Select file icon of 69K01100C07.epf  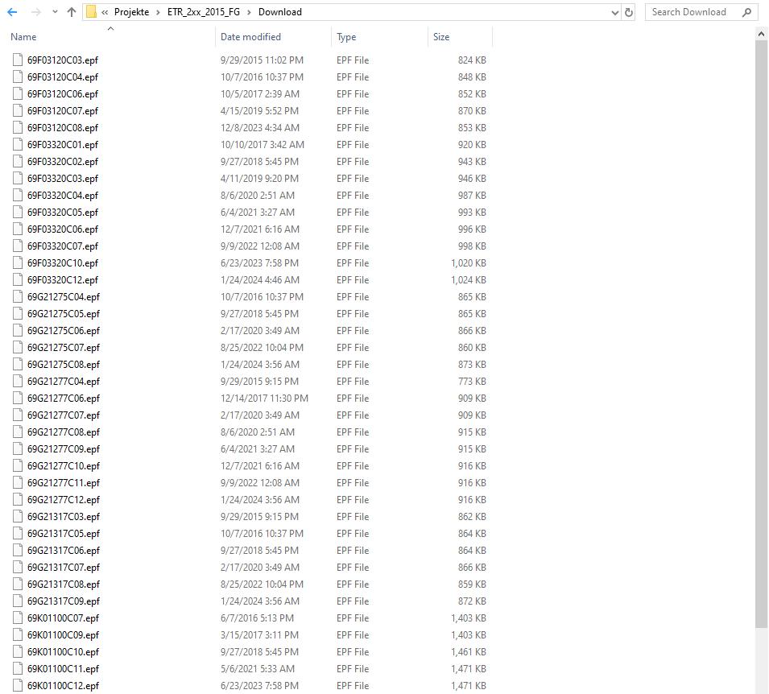pos(18,618)
